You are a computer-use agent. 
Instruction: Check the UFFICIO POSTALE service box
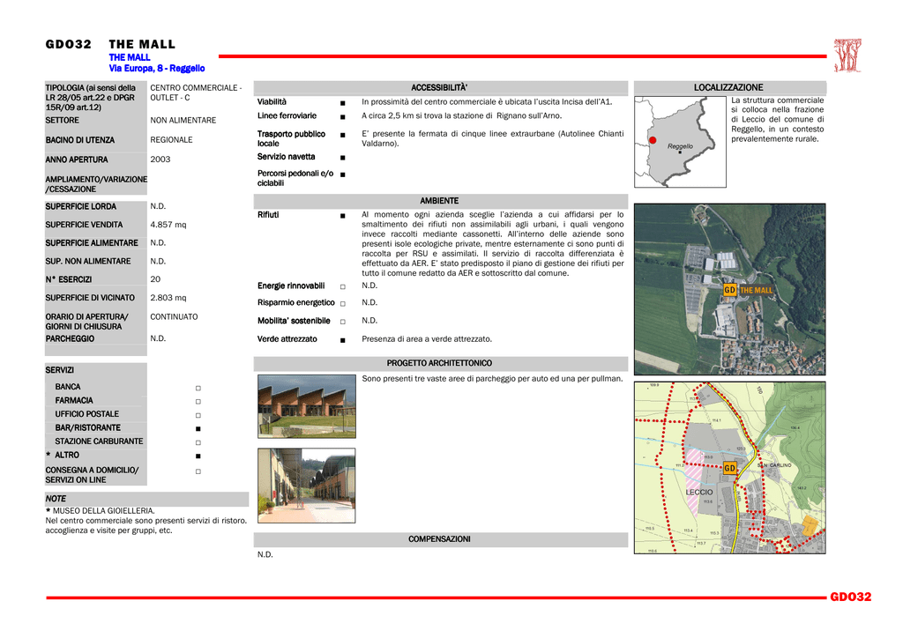(x=198, y=415)
